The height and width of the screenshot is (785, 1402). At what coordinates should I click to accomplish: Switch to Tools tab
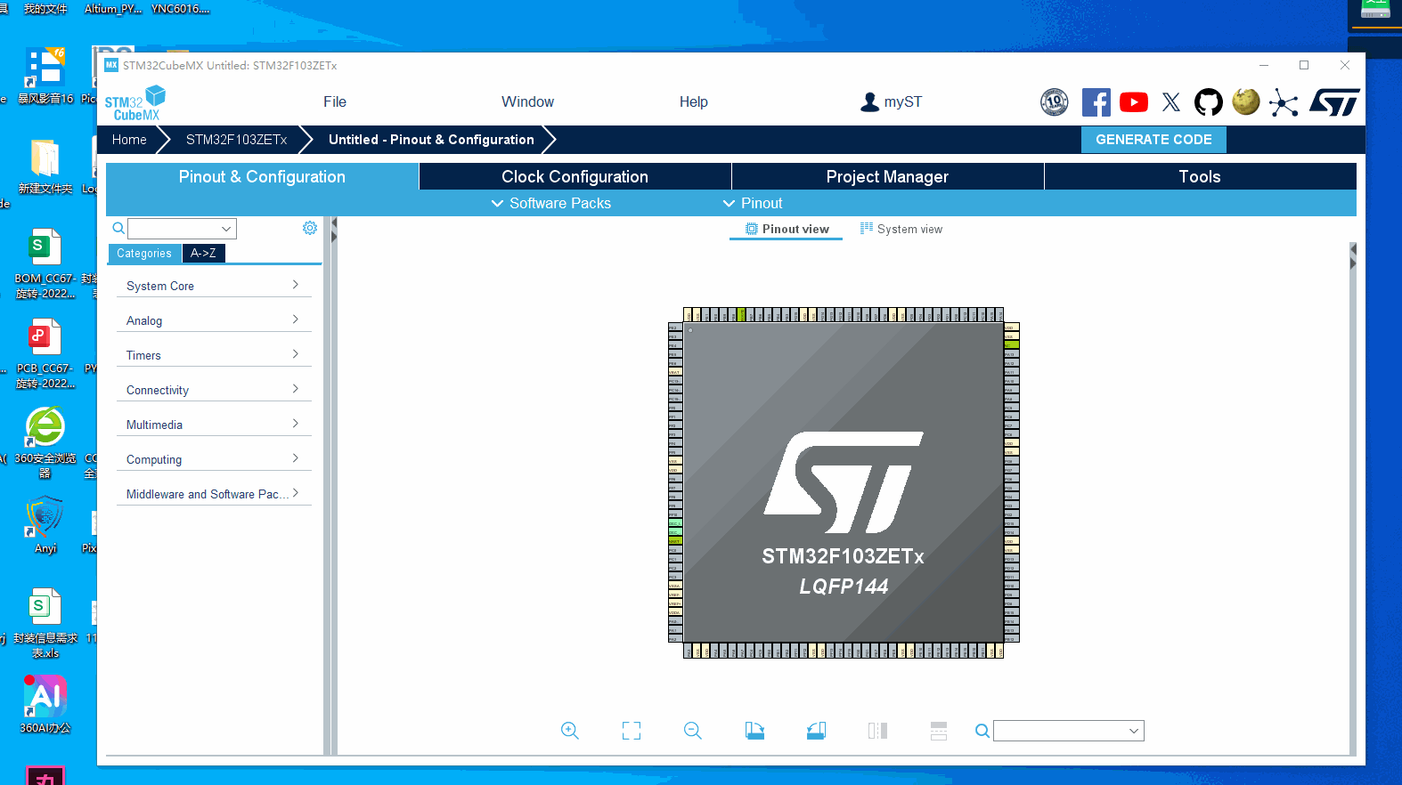pos(1200,176)
